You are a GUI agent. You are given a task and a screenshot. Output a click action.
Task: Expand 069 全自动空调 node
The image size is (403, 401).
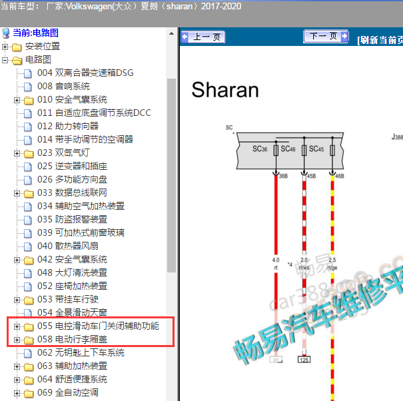click(x=17, y=393)
